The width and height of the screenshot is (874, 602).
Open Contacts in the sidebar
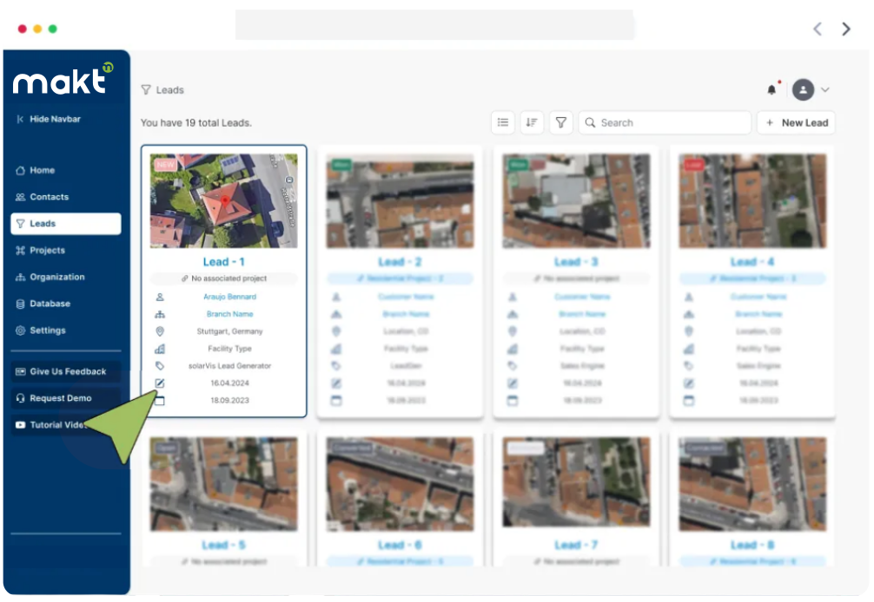49,197
